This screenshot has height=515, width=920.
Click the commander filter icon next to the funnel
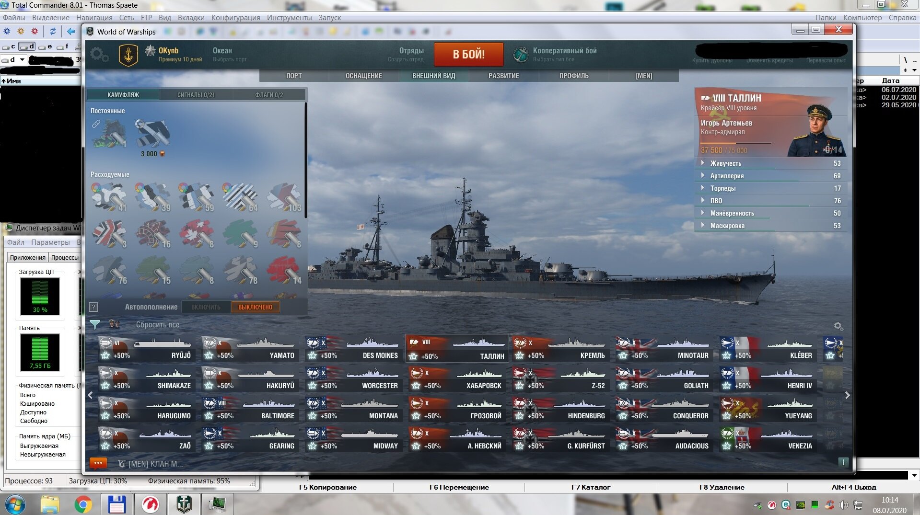(x=114, y=324)
